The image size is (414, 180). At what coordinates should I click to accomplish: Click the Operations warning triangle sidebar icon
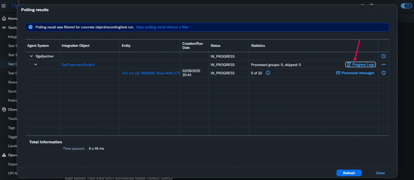(x=4, y=155)
